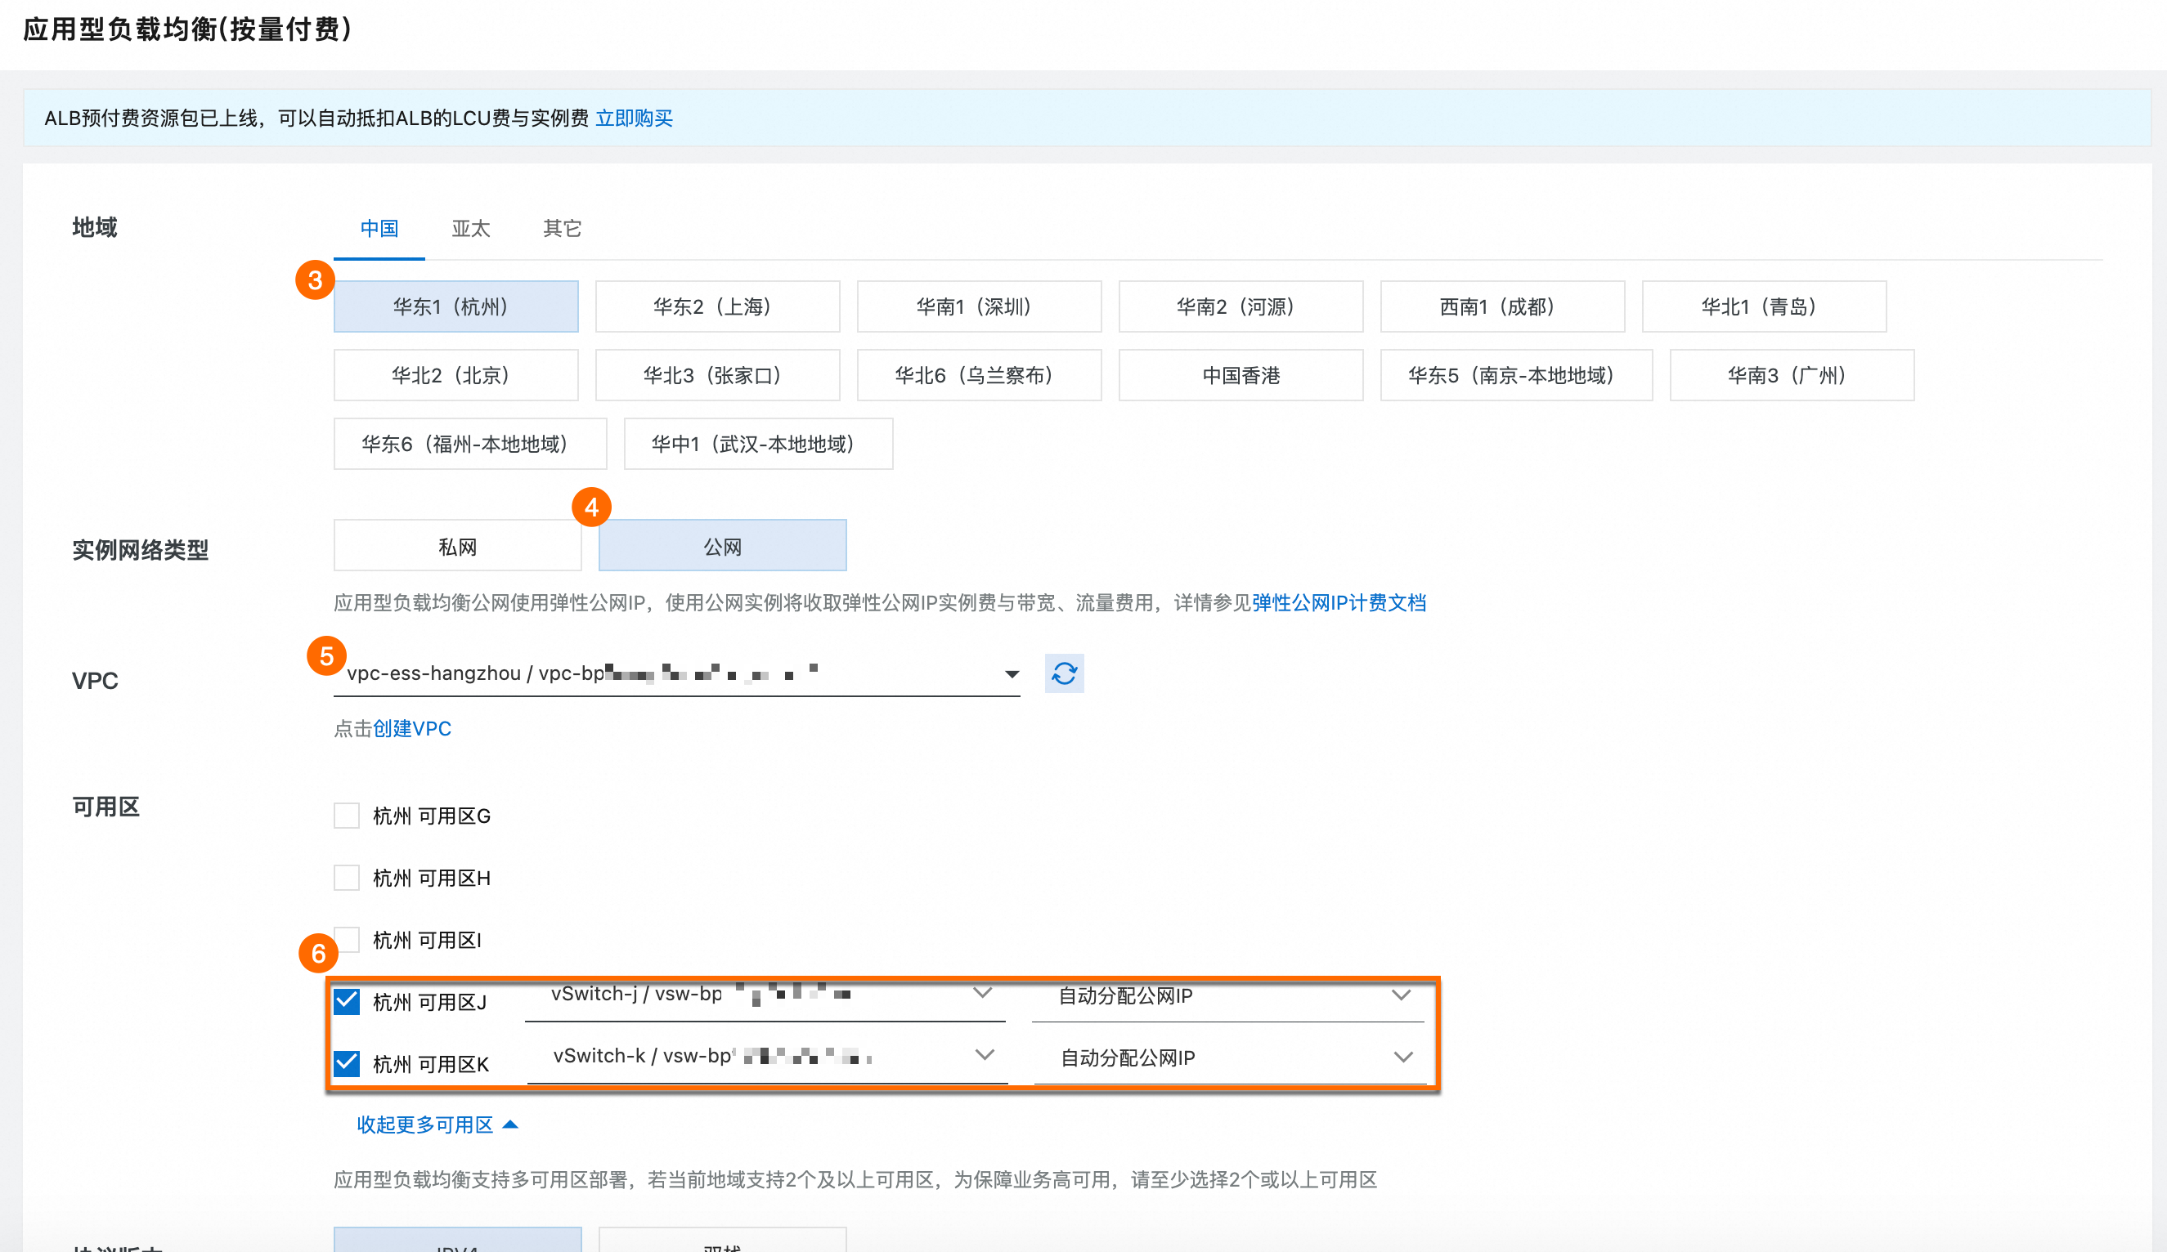This screenshot has width=2167, height=1252.
Task: Select region 华东1（杭州）
Action: tap(455, 306)
